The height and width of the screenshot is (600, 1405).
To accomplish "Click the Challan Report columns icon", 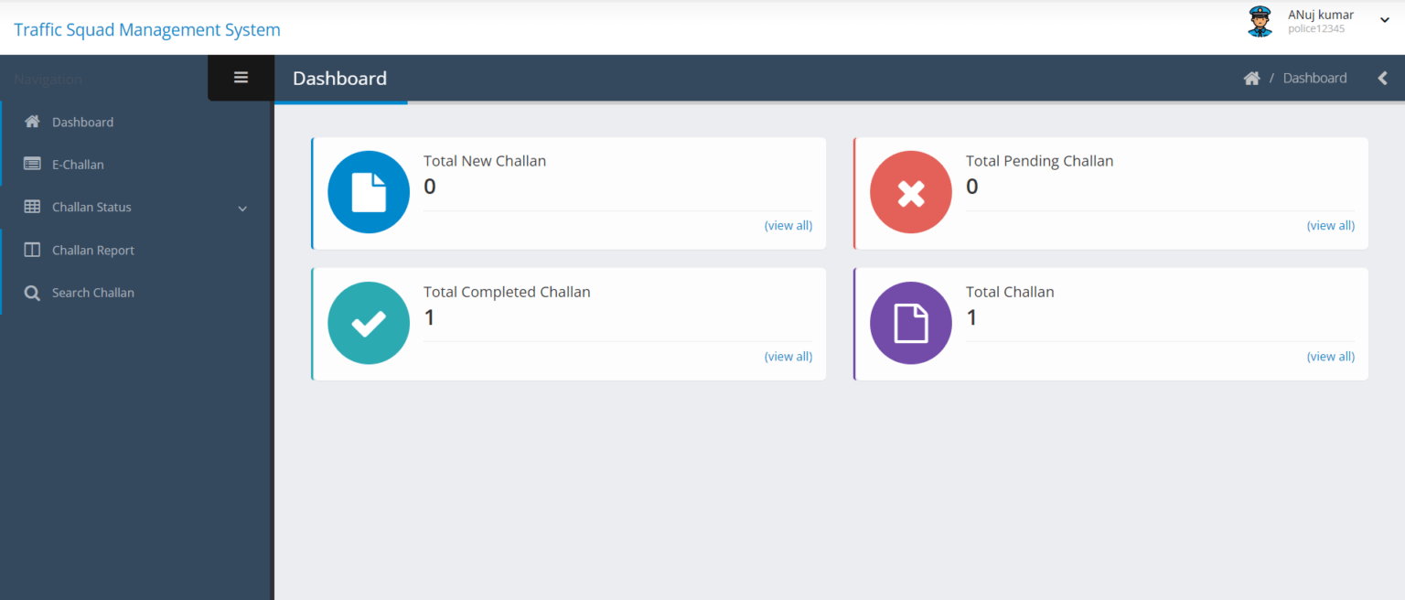I will pyautogui.click(x=32, y=250).
